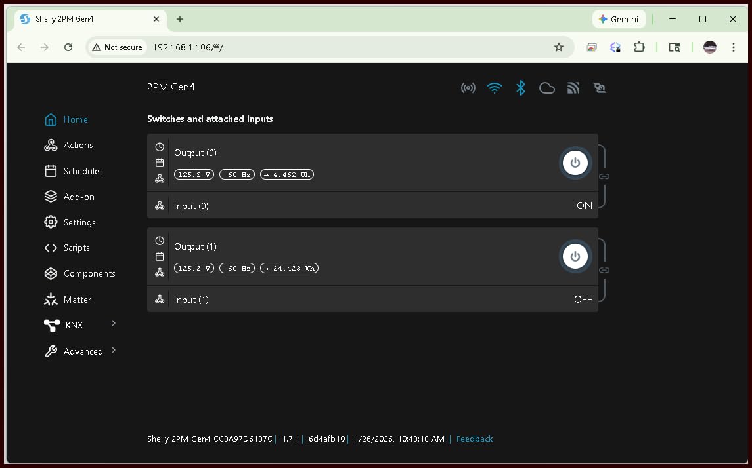This screenshot has height=468, width=752.
Task: Select Add-on in the sidebar
Action: [x=69, y=197]
